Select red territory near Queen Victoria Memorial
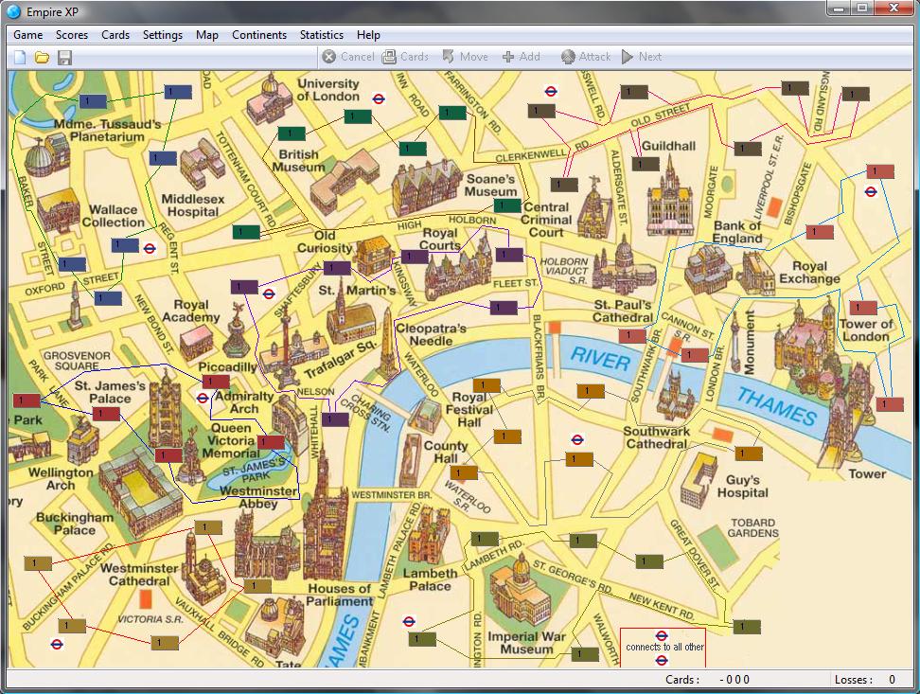Screen dimensions: 920x694 (x=271, y=442)
